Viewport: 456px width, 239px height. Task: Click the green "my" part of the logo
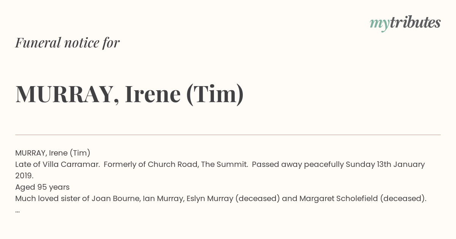pos(379,24)
